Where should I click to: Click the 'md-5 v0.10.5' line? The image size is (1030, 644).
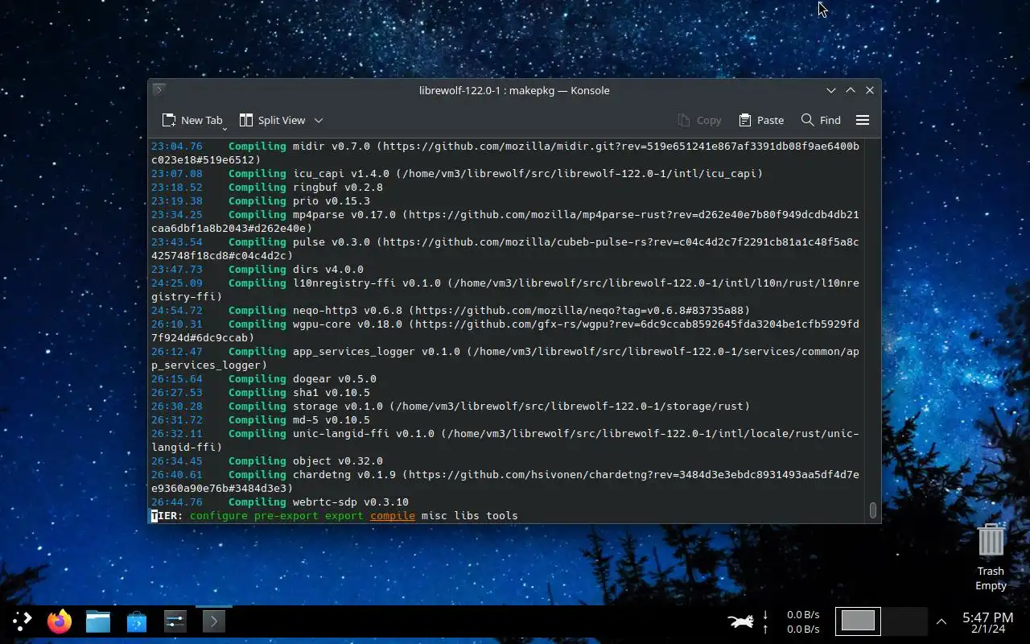(261, 419)
